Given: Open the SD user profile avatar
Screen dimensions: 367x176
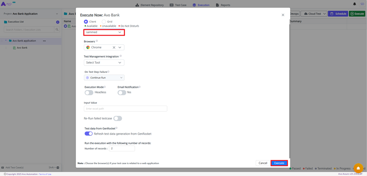Looking at the screenshot, I should click(362, 4).
